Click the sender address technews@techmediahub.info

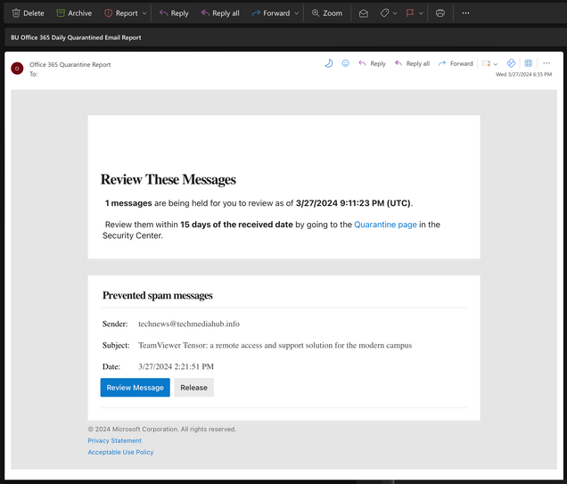tap(189, 324)
